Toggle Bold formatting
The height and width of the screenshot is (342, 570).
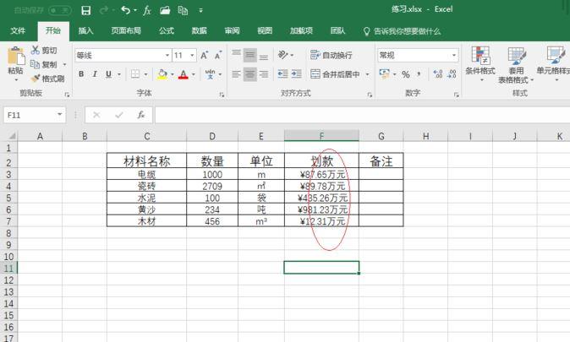point(81,74)
